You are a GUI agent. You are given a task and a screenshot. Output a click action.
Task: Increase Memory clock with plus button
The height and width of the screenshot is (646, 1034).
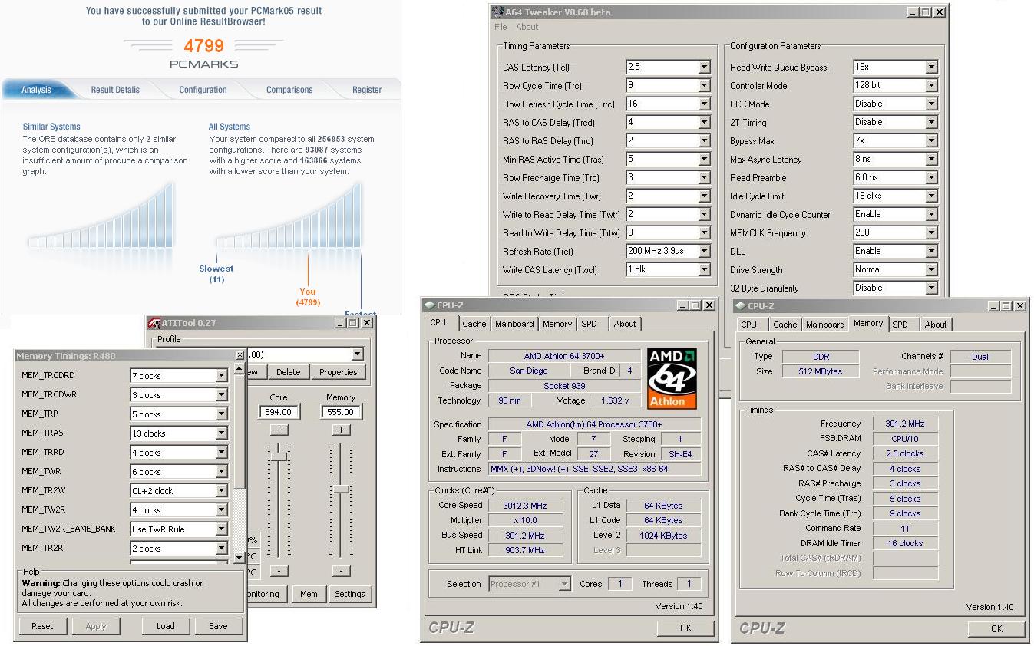(x=341, y=430)
